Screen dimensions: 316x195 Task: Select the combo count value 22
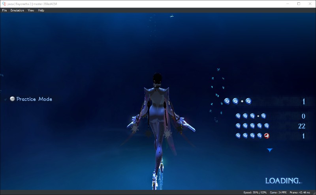click(x=302, y=126)
